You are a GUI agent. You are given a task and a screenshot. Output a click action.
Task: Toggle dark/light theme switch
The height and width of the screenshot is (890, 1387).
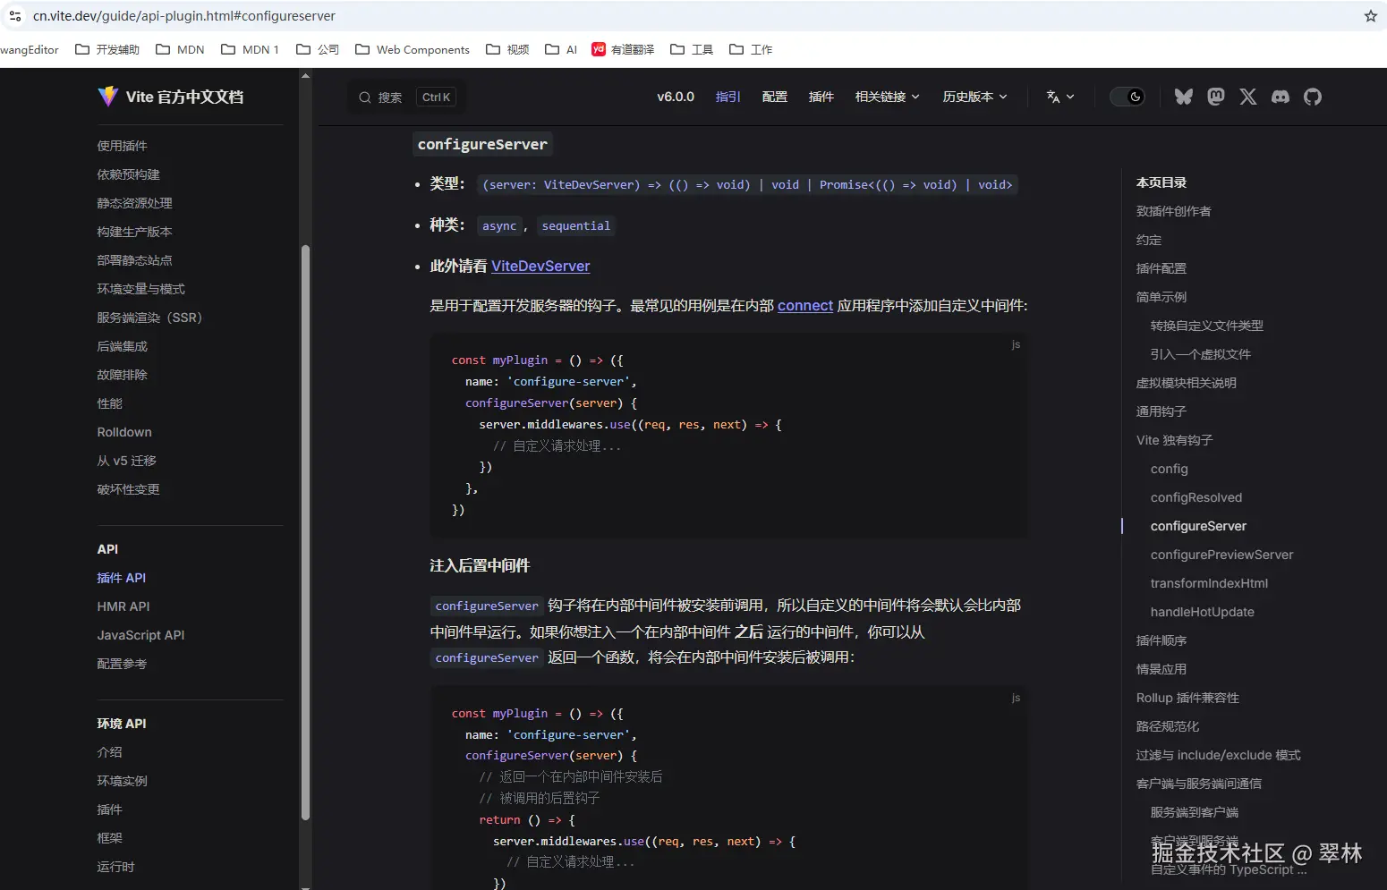click(1127, 97)
